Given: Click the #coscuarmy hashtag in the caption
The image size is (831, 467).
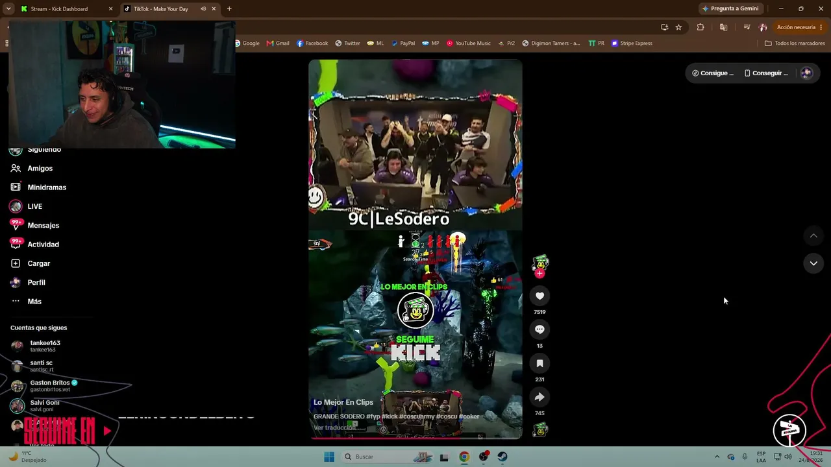Looking at the screenshot, I should click(417, 416).
